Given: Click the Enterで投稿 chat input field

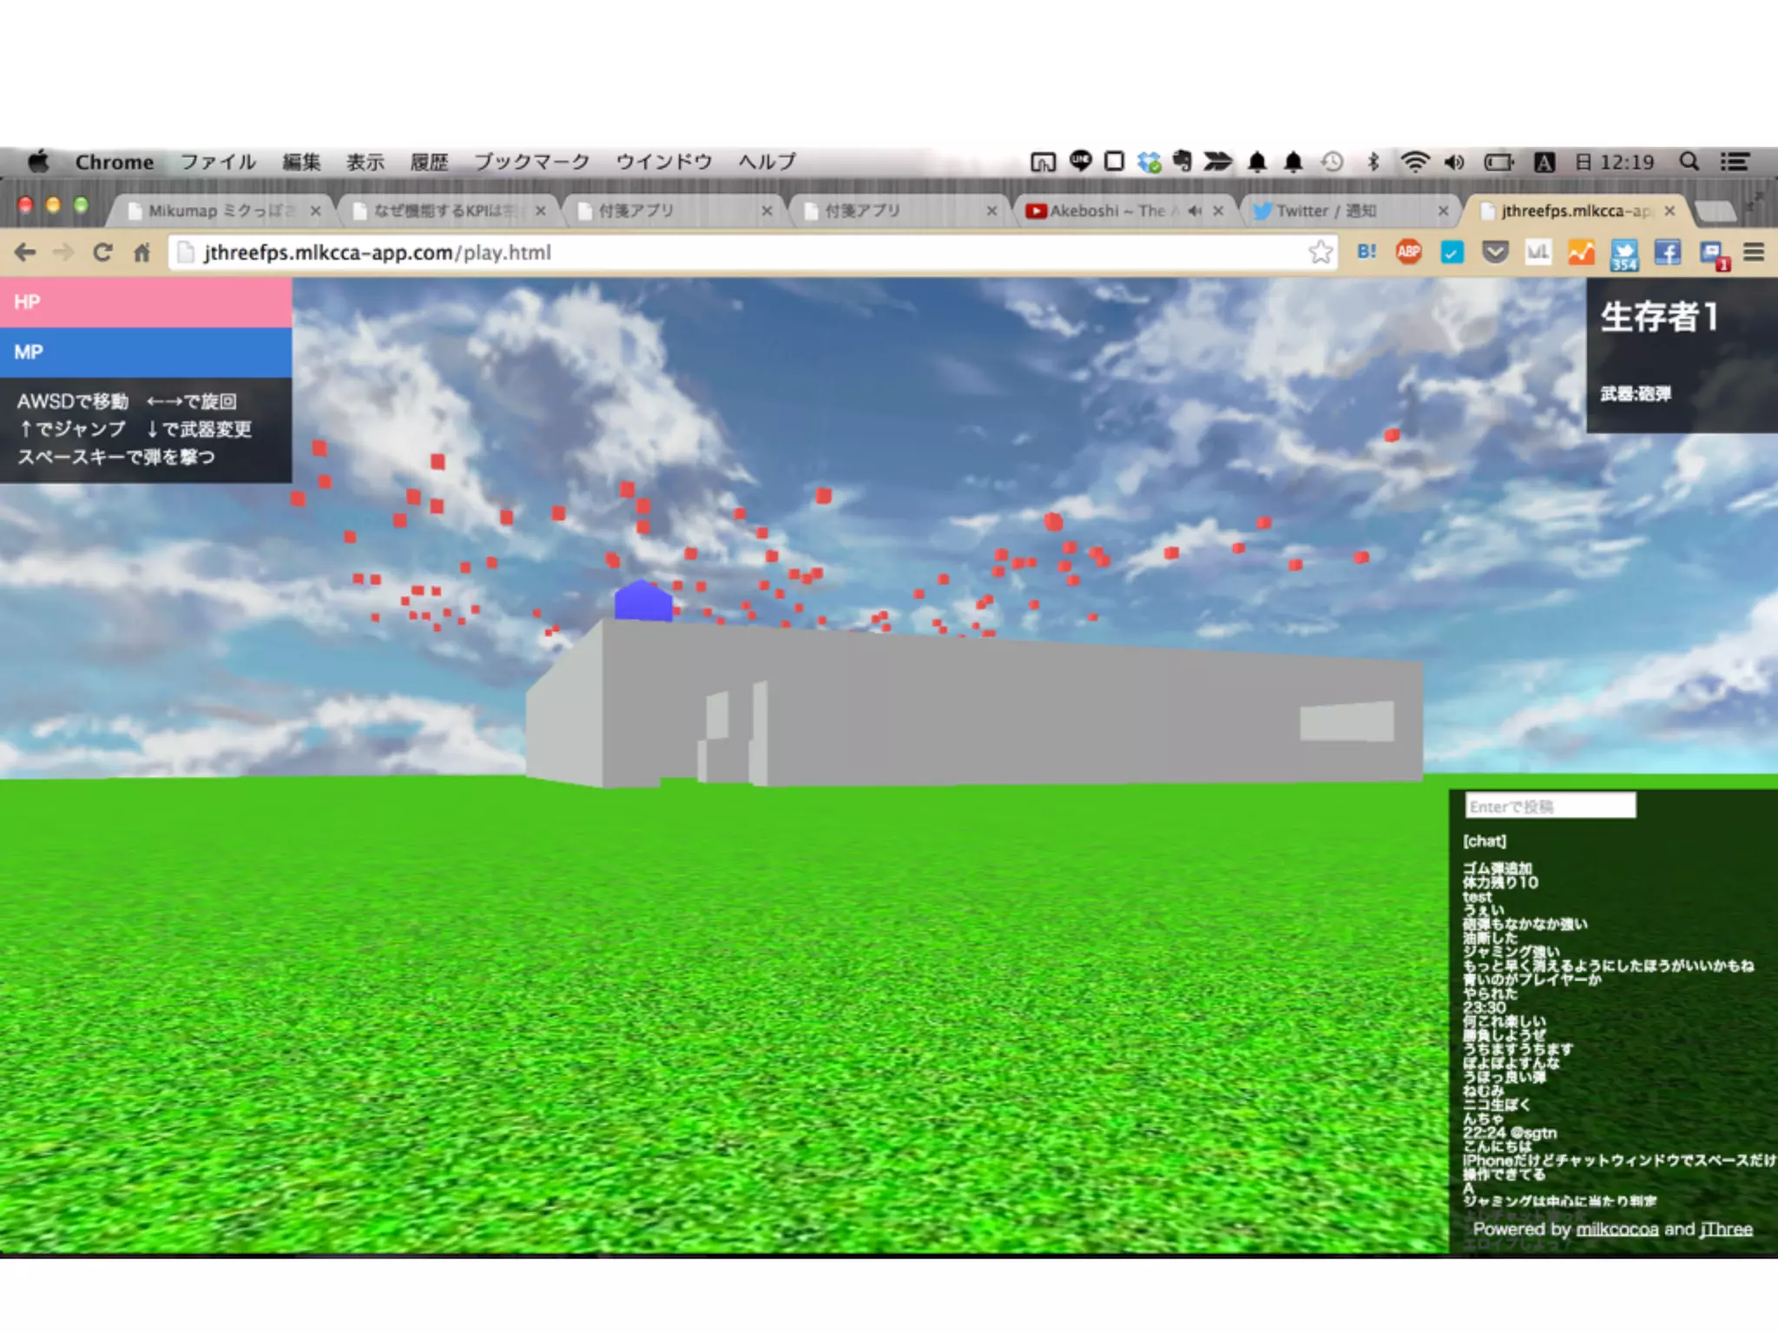Looking at the screenshot, I should [1550, 806].
